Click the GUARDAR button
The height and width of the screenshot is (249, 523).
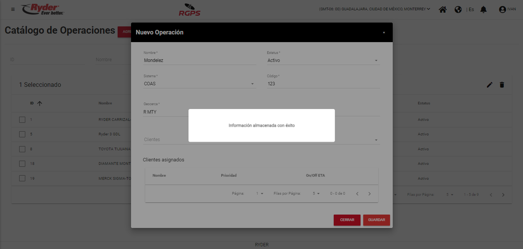coord(376,220)
